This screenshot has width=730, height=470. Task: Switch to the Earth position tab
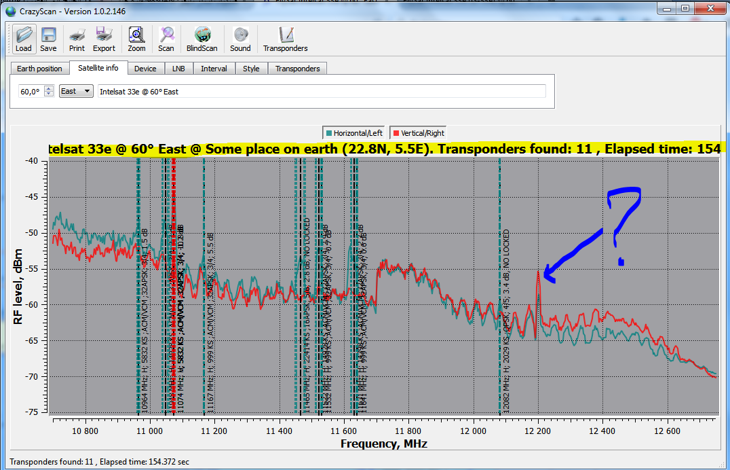tap(39, 69)
